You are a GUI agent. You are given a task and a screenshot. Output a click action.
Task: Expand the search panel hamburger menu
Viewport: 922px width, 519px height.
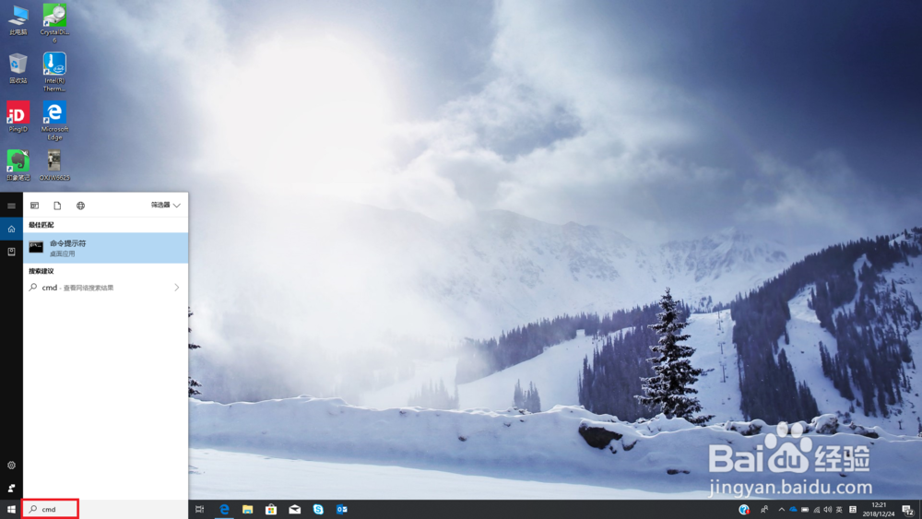click(11, 206)
